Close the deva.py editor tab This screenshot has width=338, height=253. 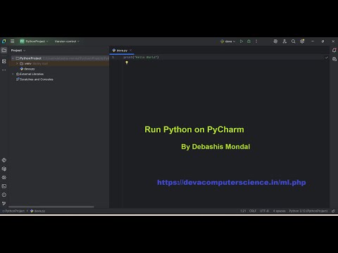tap(131, 51)
